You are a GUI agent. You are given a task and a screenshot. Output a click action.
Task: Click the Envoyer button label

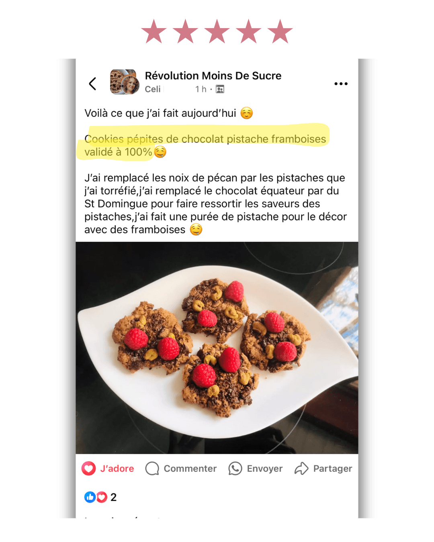(265, 469)
